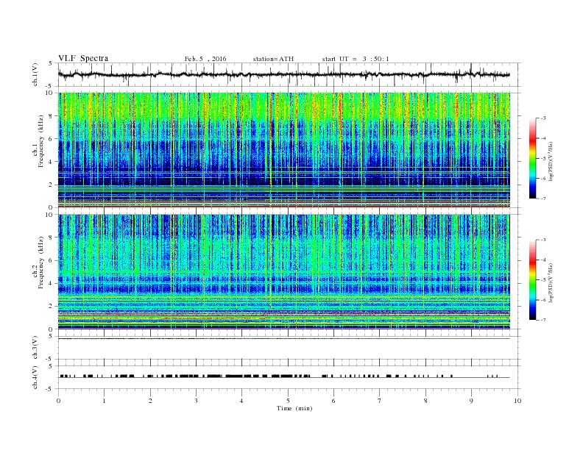Click the ch.4 pulse marker trace

coord(283,376)
